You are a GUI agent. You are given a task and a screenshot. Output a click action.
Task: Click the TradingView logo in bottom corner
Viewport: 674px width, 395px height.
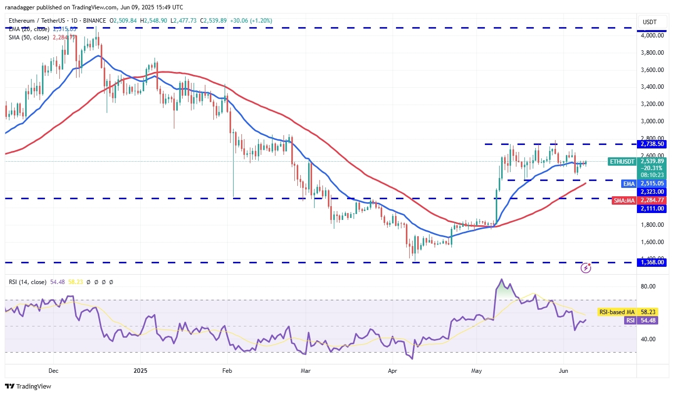tap(28, 386)
